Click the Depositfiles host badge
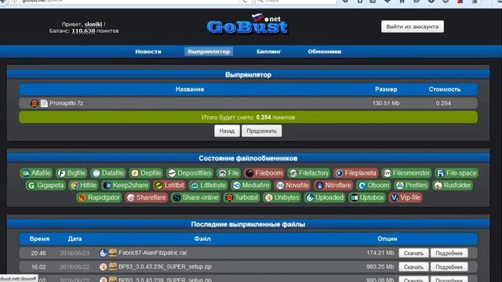The image size is (502, 282). [x=190, y=173]
